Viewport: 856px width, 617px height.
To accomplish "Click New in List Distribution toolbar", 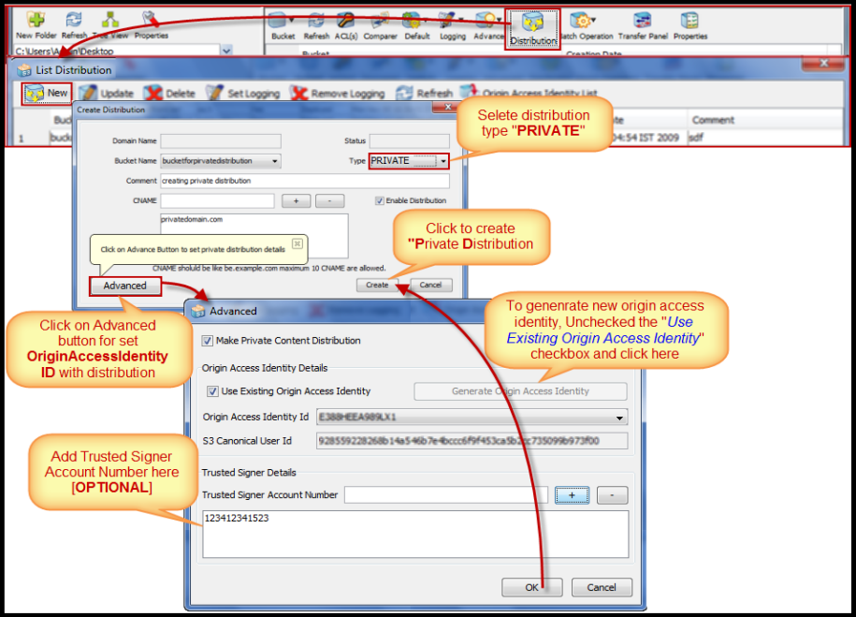I will tap(47, 93).
